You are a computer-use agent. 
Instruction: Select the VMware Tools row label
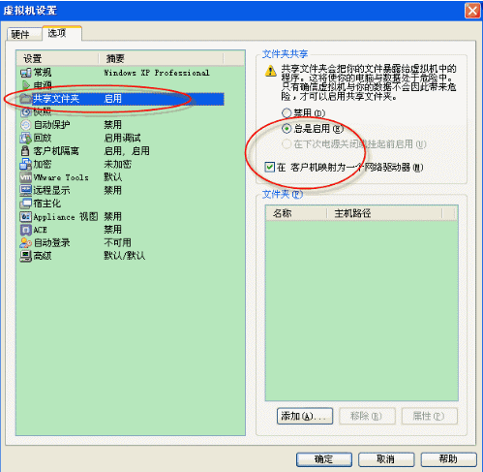click(x=61, y=177)
